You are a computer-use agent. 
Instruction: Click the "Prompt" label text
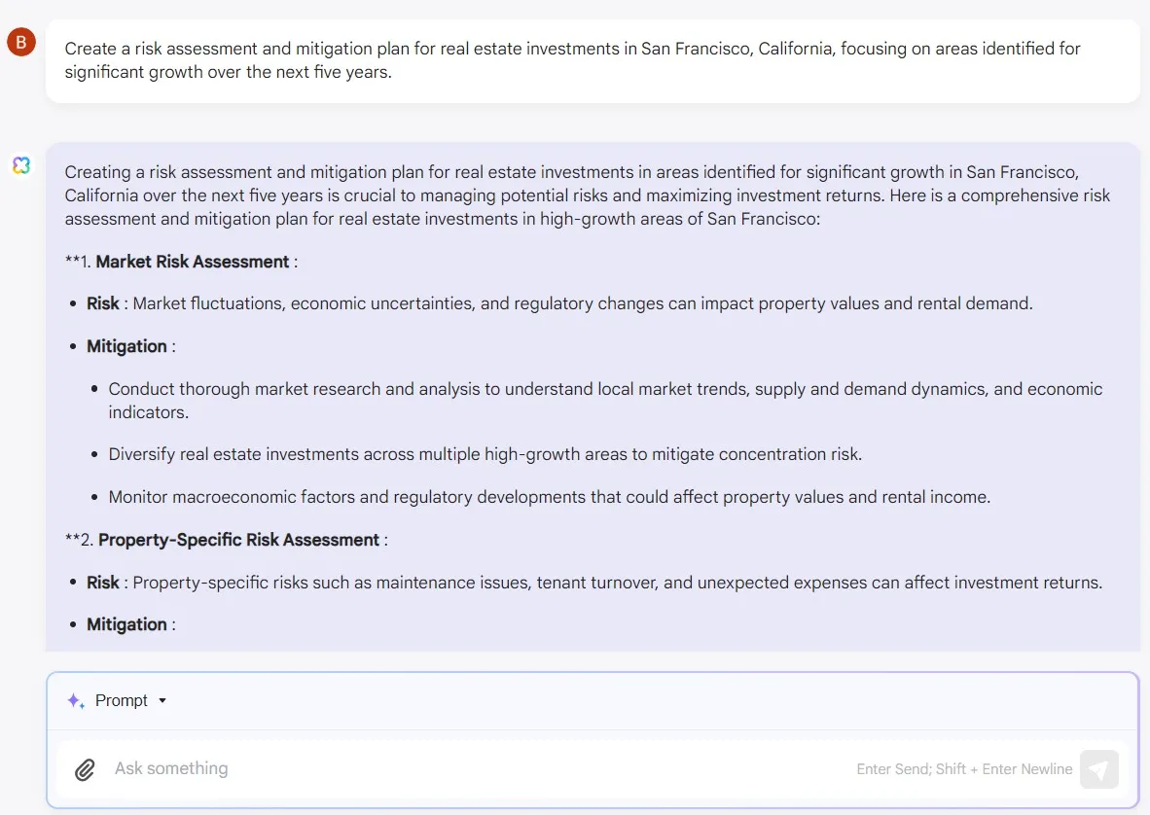pos(122,700)
